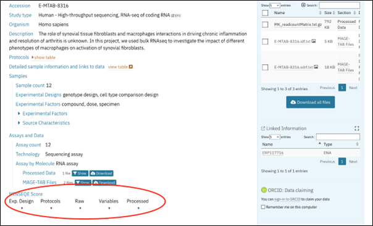Show MAGE-TAB Files list
Screen dimensions: 373x226
pyautogui.click(x=83, y=183)
